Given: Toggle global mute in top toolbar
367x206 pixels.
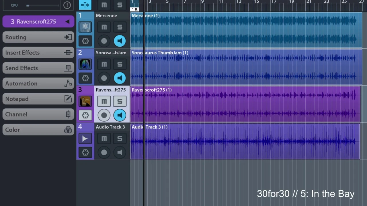Looking at the screenshot, I should coord(104,5).
